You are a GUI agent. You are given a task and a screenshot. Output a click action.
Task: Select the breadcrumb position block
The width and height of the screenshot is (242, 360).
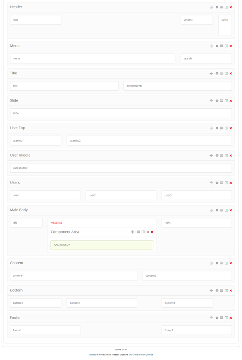coord(177,86)
